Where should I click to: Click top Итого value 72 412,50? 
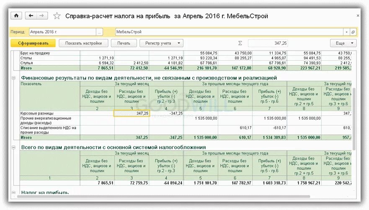(x=139, y=68)
